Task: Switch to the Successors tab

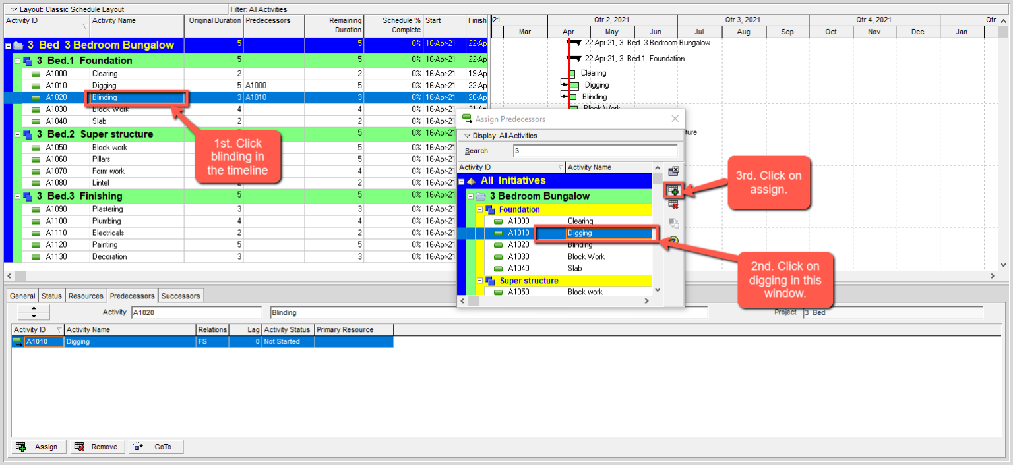Action: 180,296
